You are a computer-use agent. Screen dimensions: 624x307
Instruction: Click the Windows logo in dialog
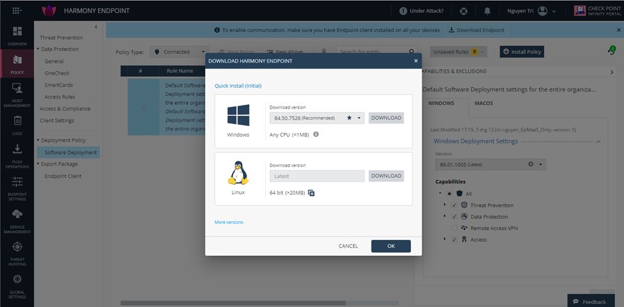pos(238,115)
